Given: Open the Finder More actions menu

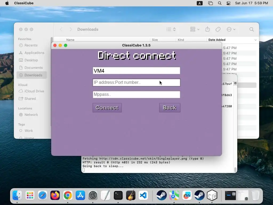Looking at the screenshot, I should coord(231,29).
